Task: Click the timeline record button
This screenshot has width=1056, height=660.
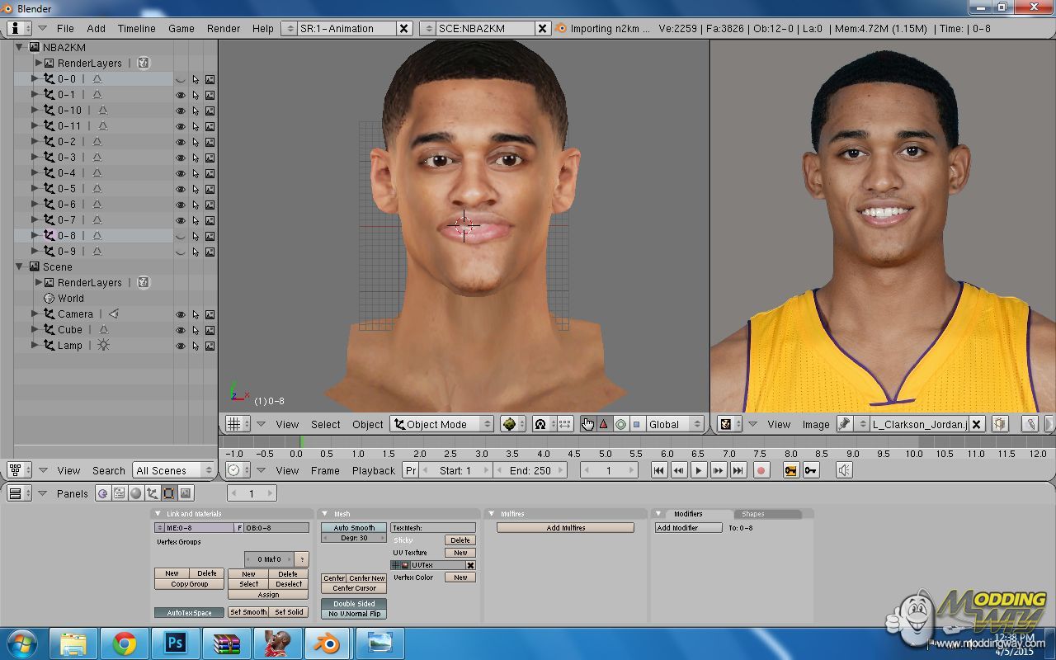Action: click(761, 470)
